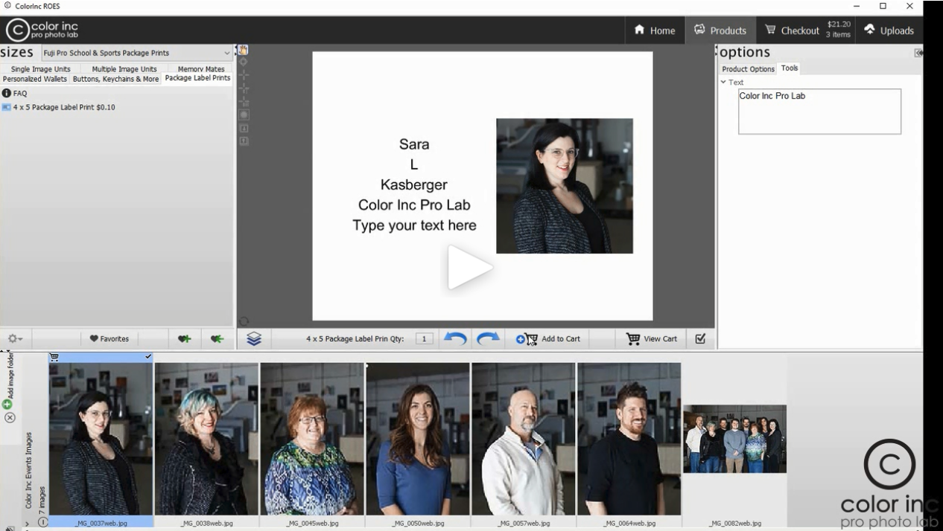Click the Qty input field

click(424, 339)
